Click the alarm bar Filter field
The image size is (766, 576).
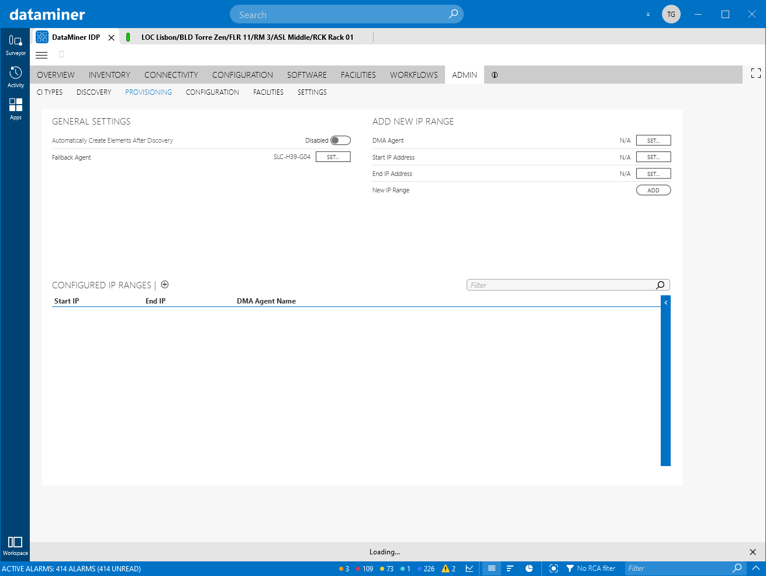point(686,568)
